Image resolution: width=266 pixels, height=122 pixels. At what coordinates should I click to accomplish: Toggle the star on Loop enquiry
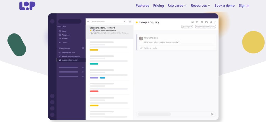pos(137,22)
